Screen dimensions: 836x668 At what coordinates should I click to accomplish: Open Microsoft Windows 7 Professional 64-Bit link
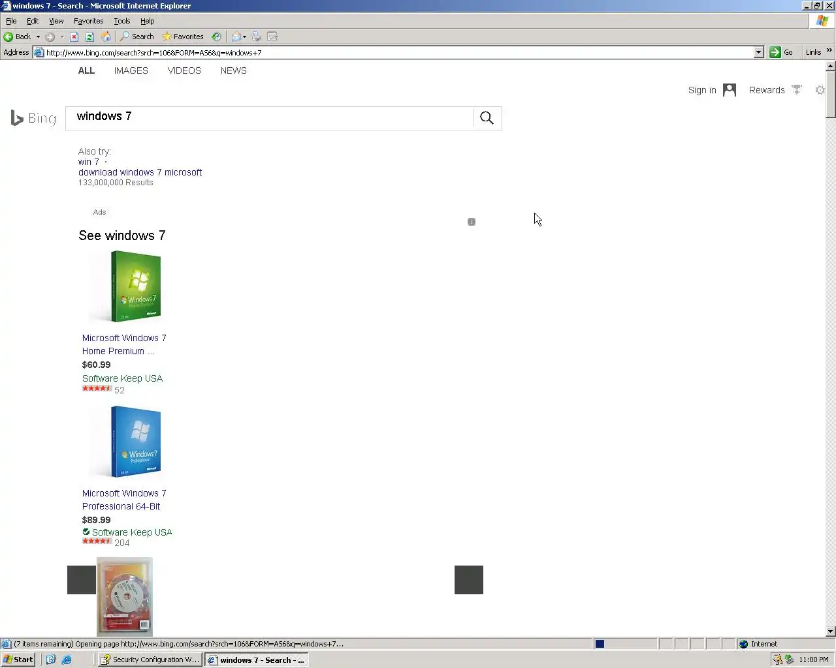pos(124,500)
